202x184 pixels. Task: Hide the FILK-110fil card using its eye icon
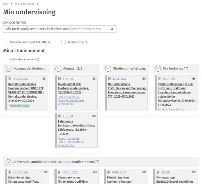pos(193,79)
